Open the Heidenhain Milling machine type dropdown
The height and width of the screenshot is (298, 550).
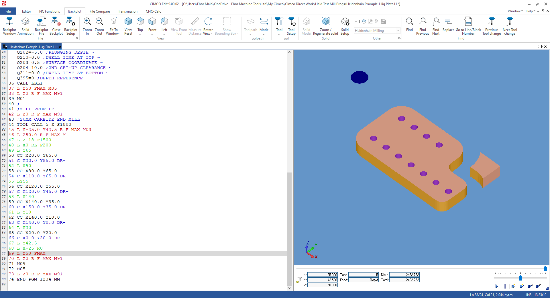[398, 31]
